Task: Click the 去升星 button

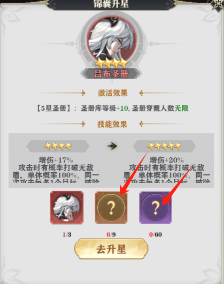Action: click(111, 249)
